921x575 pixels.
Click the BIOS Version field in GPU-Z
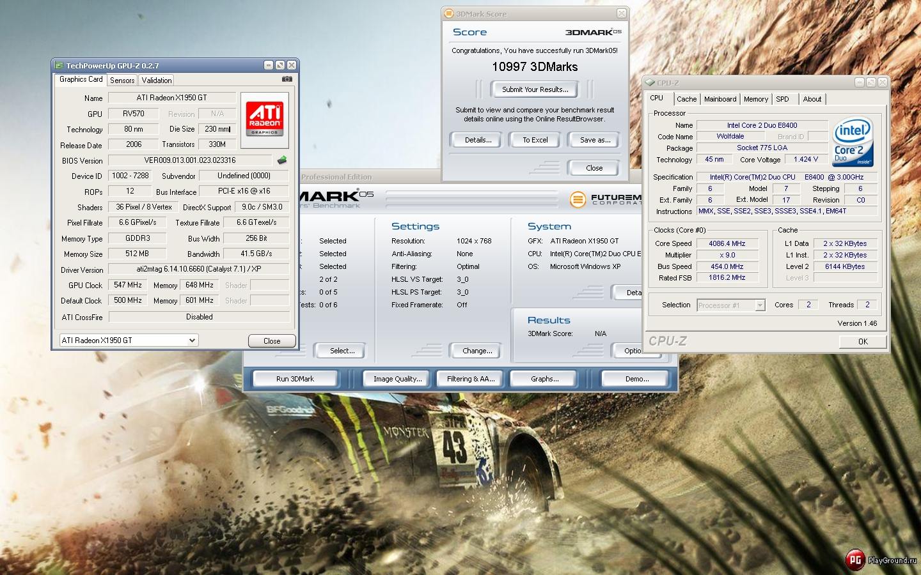point(190,160)
